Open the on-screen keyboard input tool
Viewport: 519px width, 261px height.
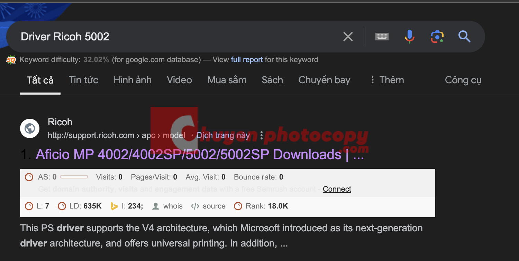[x=382, y=37]
